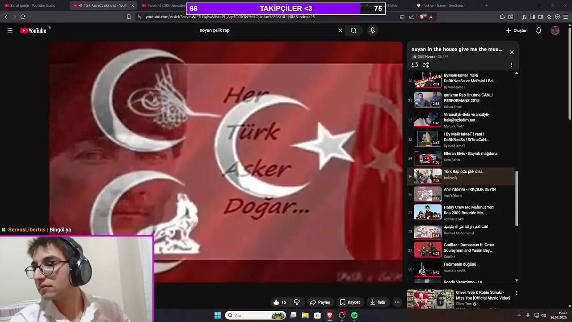This screenshot has height=322, width=572.
Task: Open more actions menu below video
Action: pos(397,302)
